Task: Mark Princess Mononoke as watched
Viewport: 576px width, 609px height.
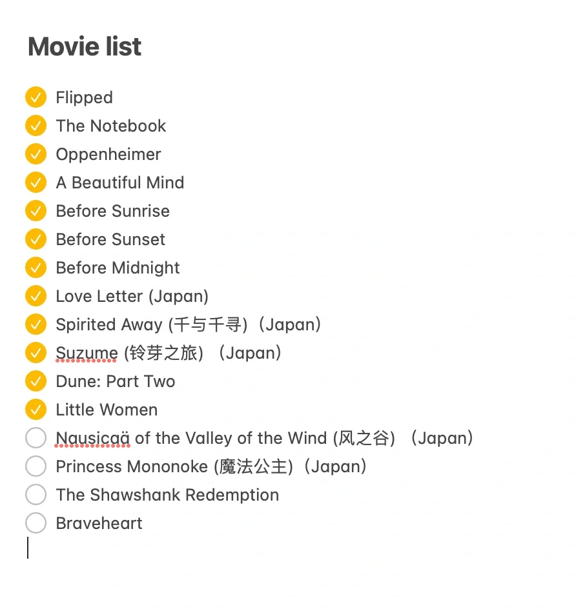Action: coord(36,466)
